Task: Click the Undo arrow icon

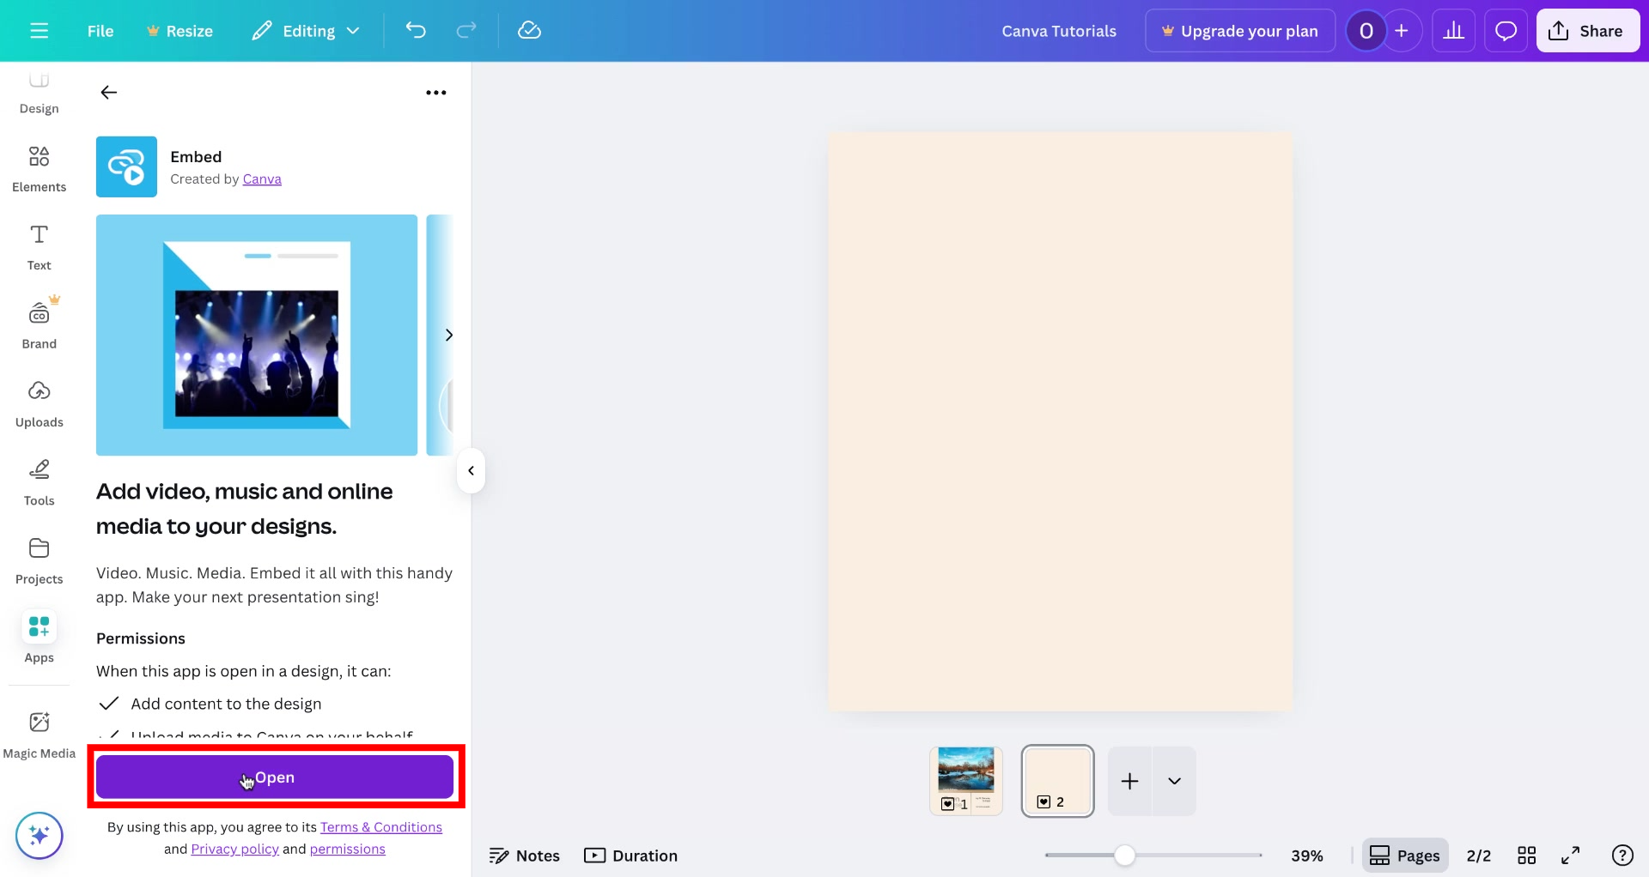Action: tap(417, 30)
